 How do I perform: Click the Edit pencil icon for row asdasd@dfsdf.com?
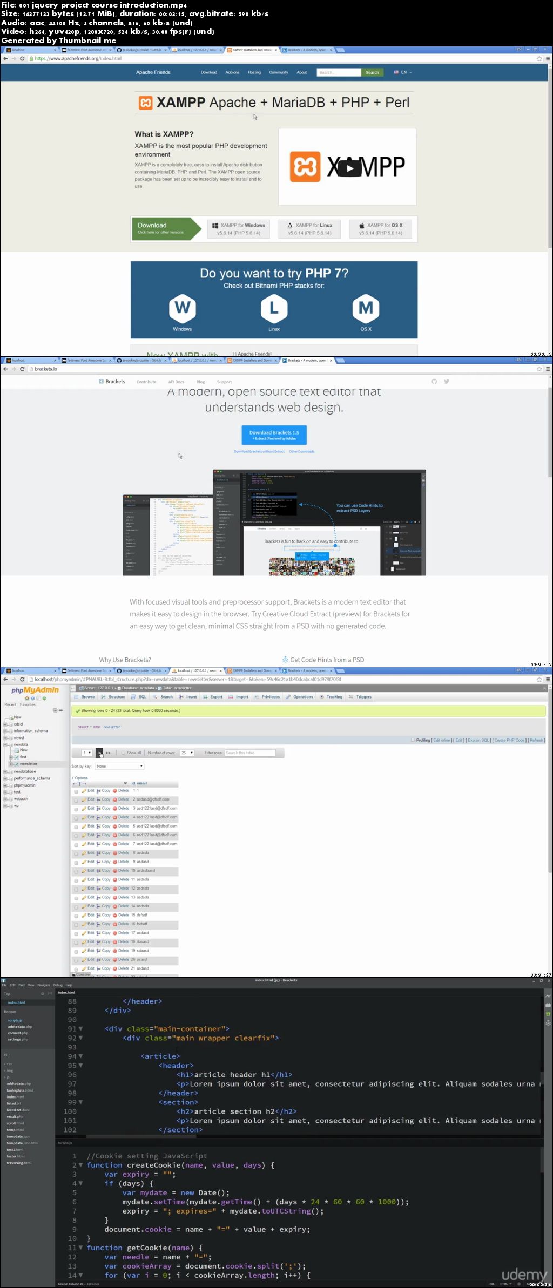84,799
